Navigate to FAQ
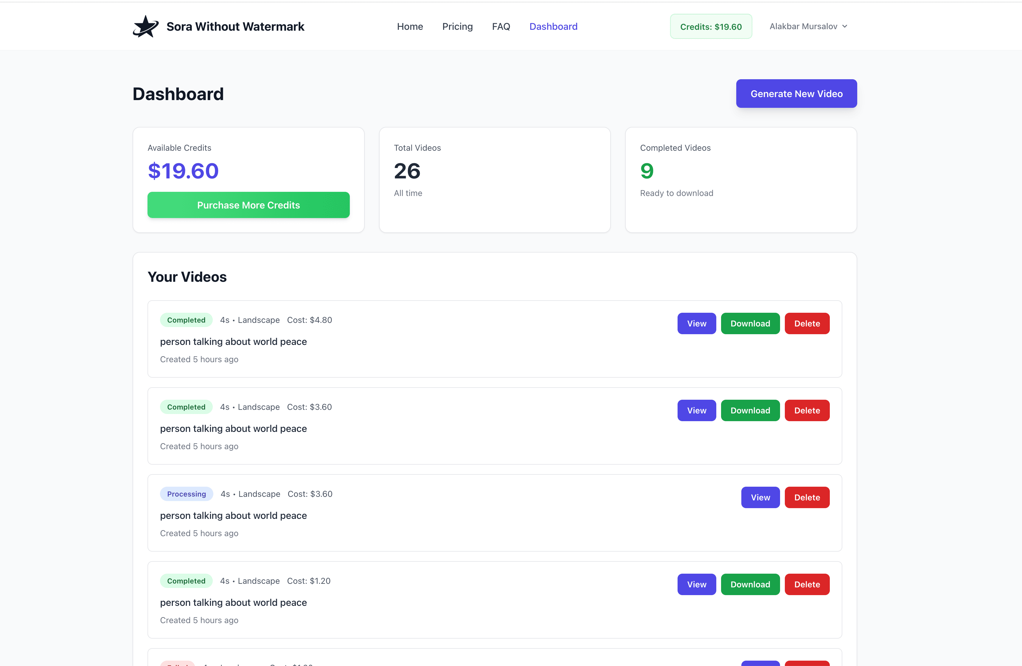Image resolution: width=1022 pixels, height=666 pixels. pyautogui.click(x=501, y=27)
